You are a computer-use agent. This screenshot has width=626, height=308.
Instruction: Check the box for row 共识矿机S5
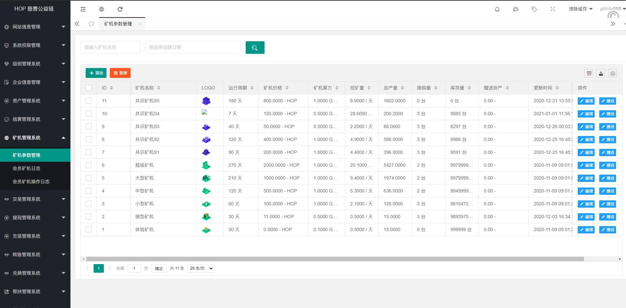coord(89,101)
